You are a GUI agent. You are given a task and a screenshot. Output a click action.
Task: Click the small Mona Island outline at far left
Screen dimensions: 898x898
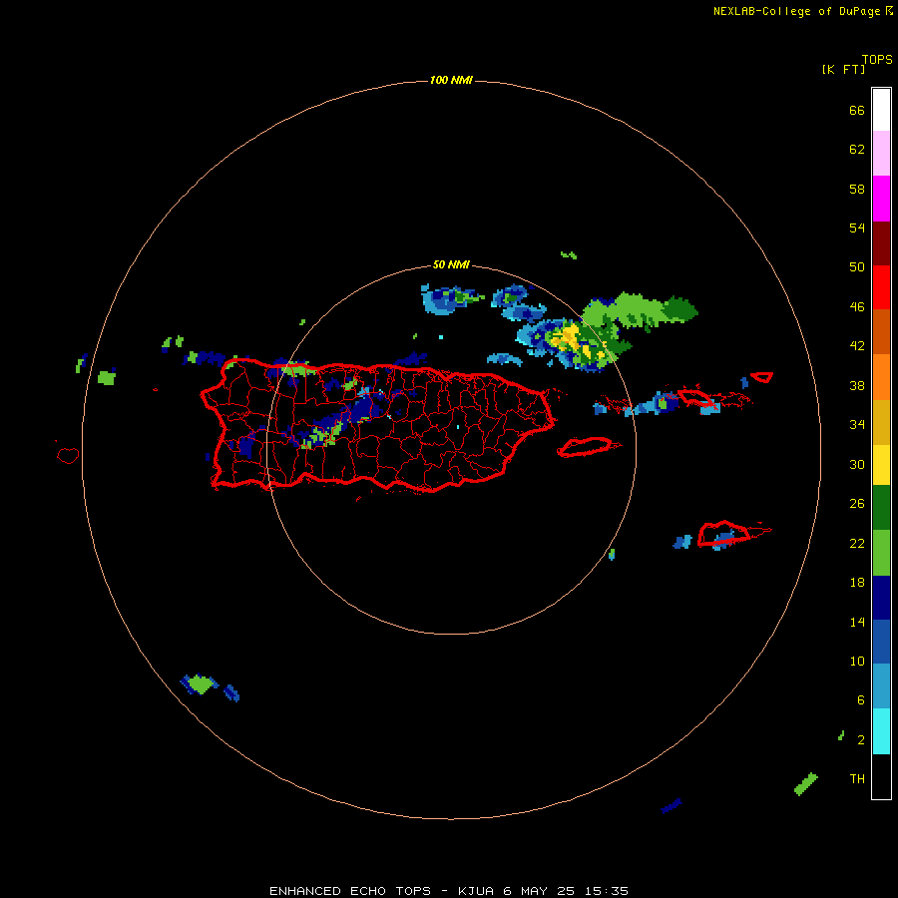point(68,456)
